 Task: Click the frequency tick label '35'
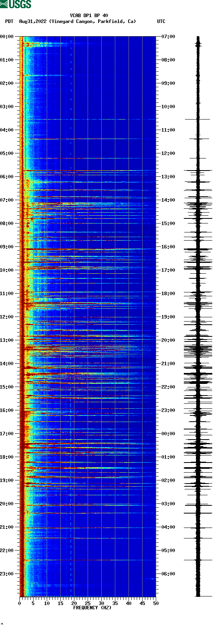tap(115, 604)
